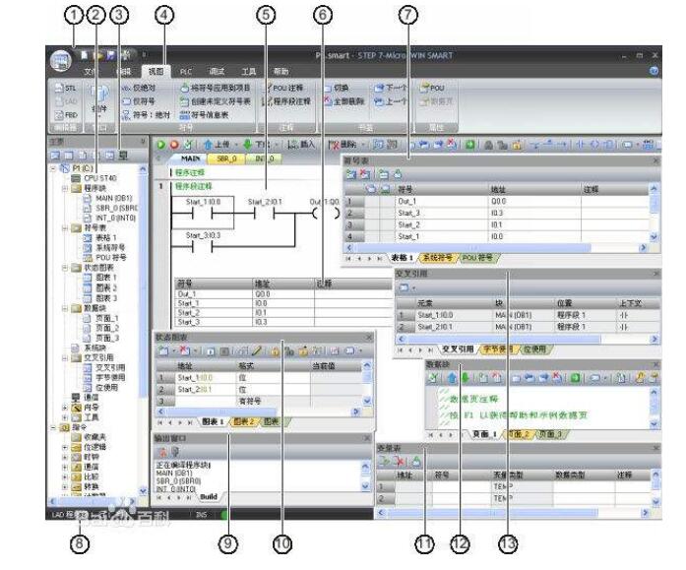This screenshot has height=570, width=686.
Task: Select 系统块 in project tree
Action: [89, 348]
